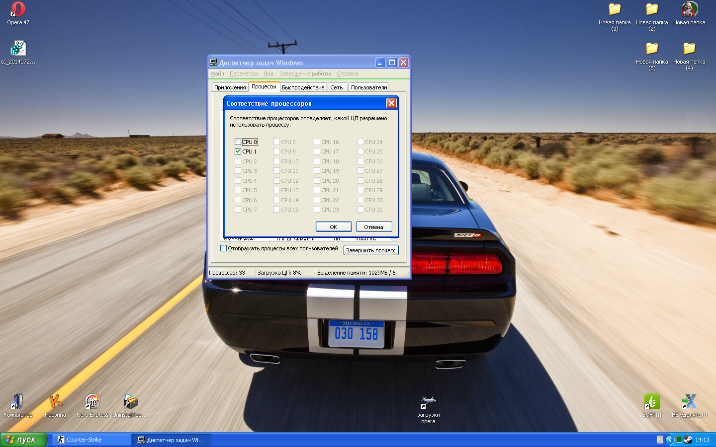The height and width of the screenshot is (447, 716).
Task: Click the Диспетчер задач taskbar button
Action: [172, 440]
